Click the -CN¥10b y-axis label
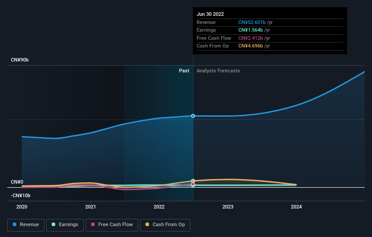The height and width of the screenshot is (237, 372). coord(21,195)
